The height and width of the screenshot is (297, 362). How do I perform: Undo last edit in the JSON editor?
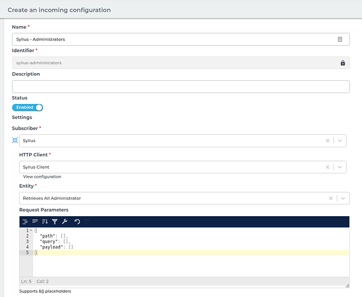click(77, 222)
